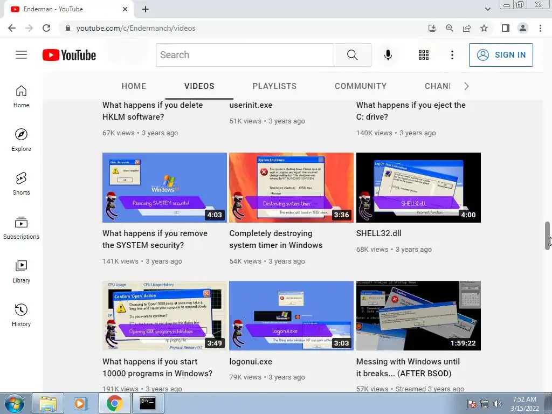This screenshot has width=552, height=414.
Task: Open the Action Center flag icon
Action: [x=472, y=404]
